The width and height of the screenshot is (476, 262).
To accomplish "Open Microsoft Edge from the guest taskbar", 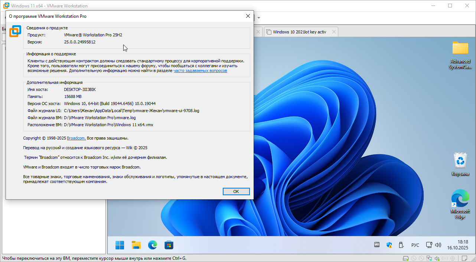I will click(153, 245).
